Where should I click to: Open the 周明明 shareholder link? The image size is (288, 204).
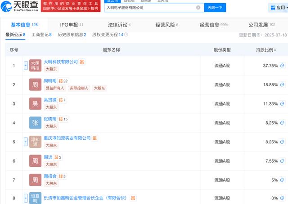tap(50, 81)
